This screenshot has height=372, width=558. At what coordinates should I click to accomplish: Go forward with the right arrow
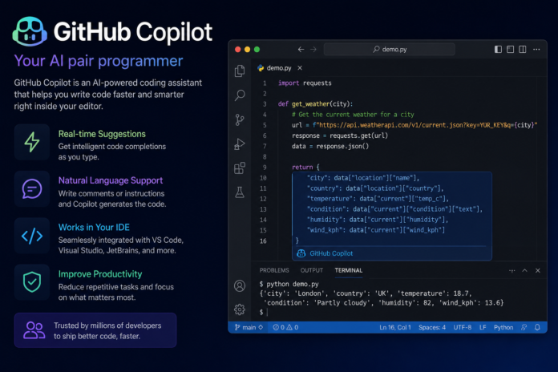313,49
